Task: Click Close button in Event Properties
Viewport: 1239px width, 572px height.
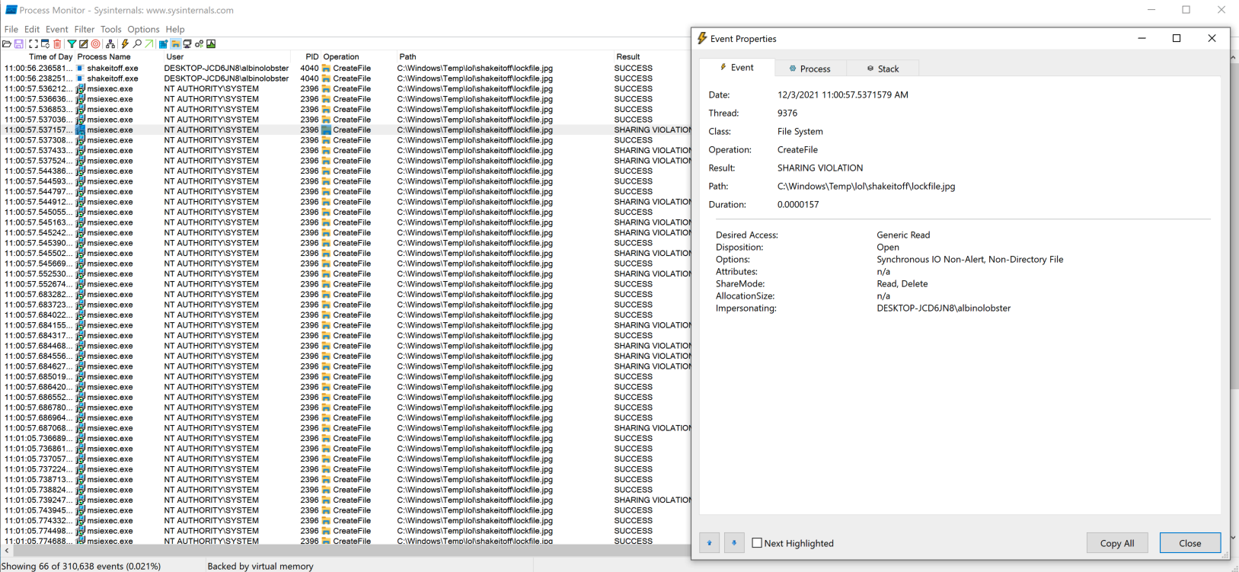Action: coord(1190,543)
